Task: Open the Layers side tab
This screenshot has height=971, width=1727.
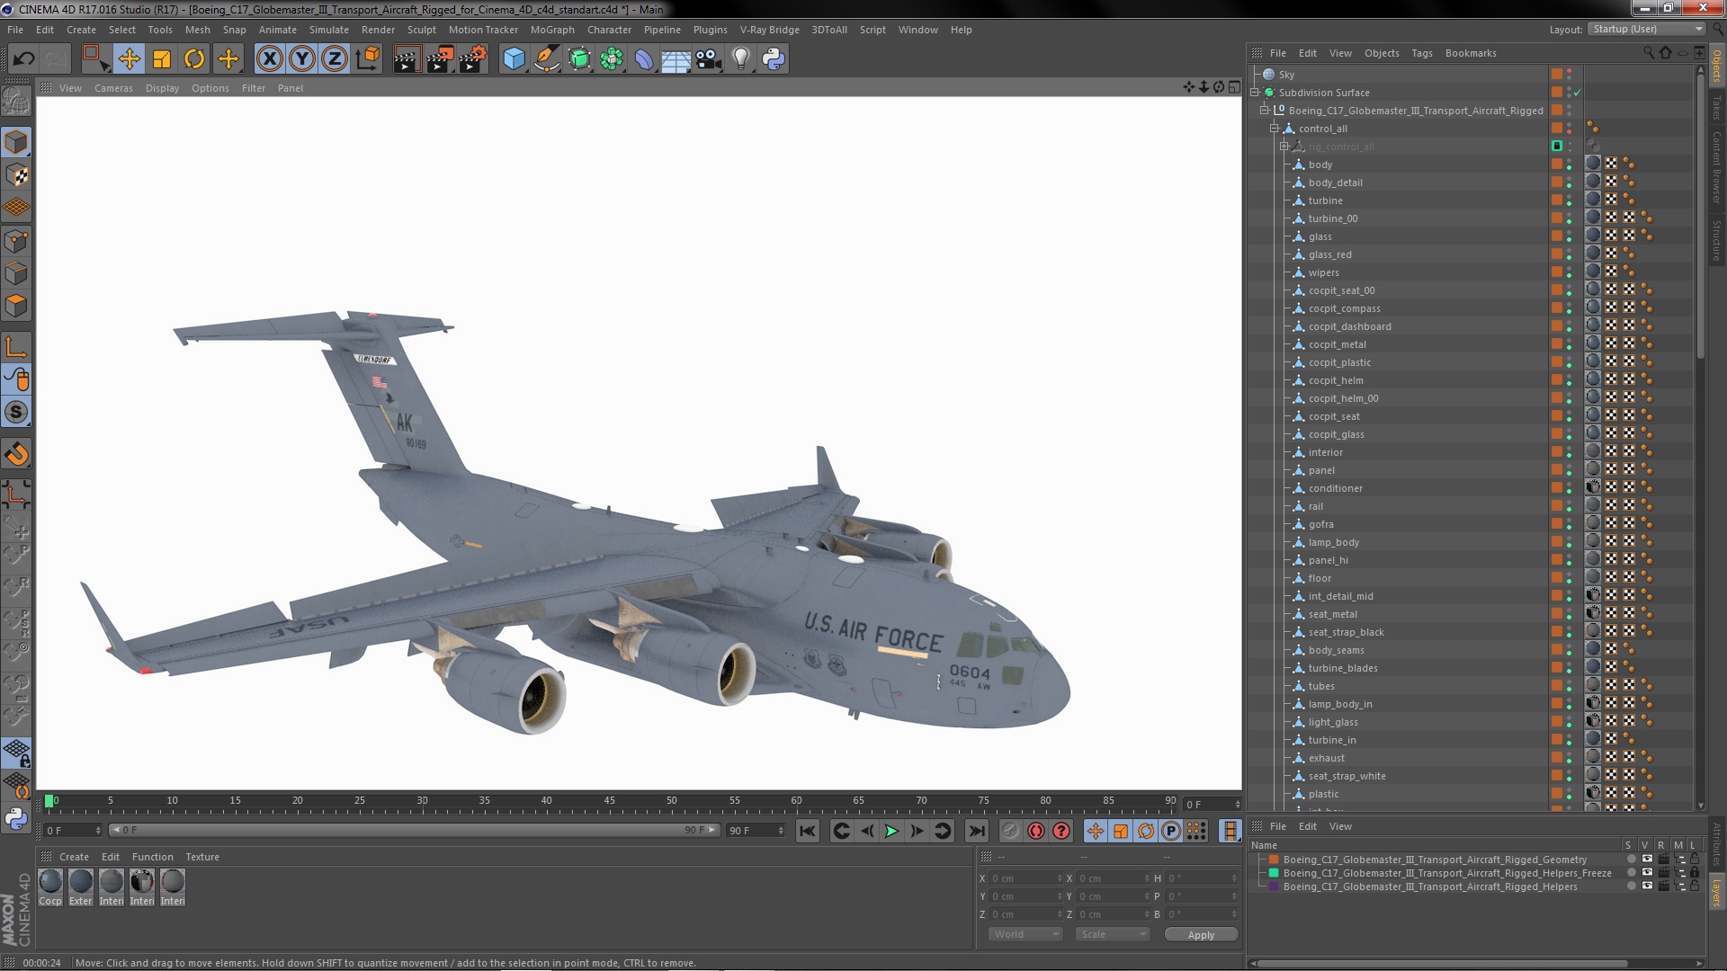Action: tap(1717, 892)
